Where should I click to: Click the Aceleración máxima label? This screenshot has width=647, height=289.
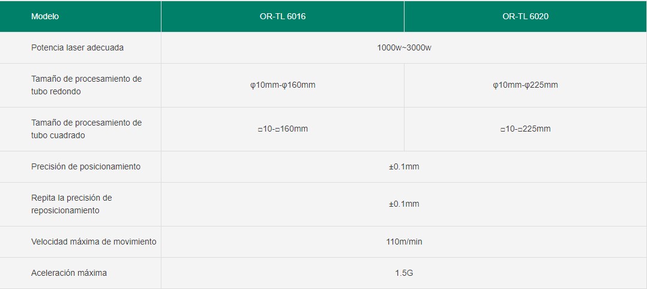(69, 273)
